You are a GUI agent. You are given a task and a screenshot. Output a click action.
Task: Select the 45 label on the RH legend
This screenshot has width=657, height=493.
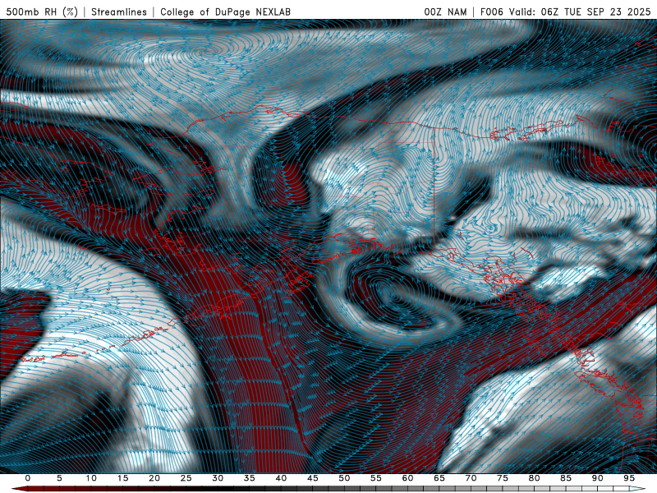point(313,478)
